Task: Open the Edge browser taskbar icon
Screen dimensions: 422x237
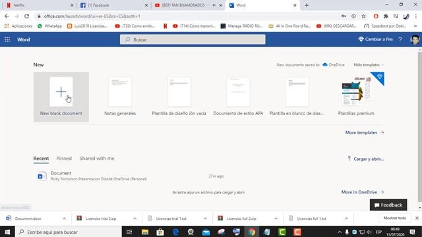Action: coord(175,232)
